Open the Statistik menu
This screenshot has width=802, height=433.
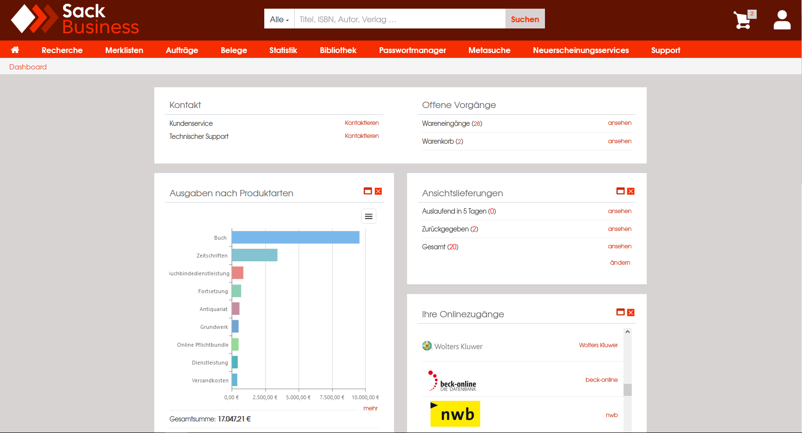pos(283,50)
